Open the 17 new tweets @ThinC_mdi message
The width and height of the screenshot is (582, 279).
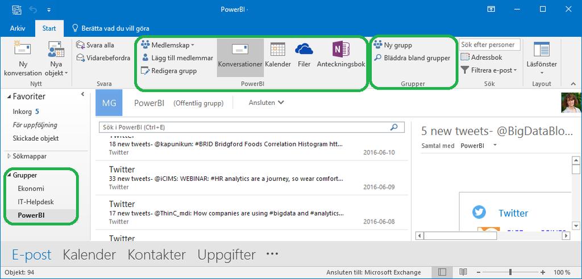[252, 212]
